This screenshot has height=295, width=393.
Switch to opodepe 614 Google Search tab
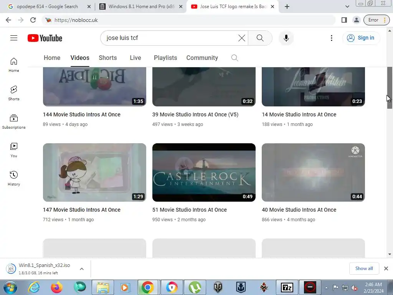(47, 7)
